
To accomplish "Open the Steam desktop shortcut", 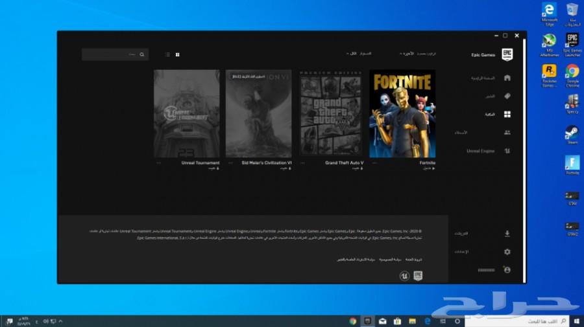I will [572, 135].
